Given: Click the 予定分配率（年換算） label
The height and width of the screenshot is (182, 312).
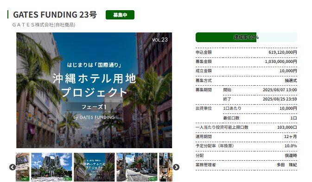Looking at the screenshot, I should (216, 146).
